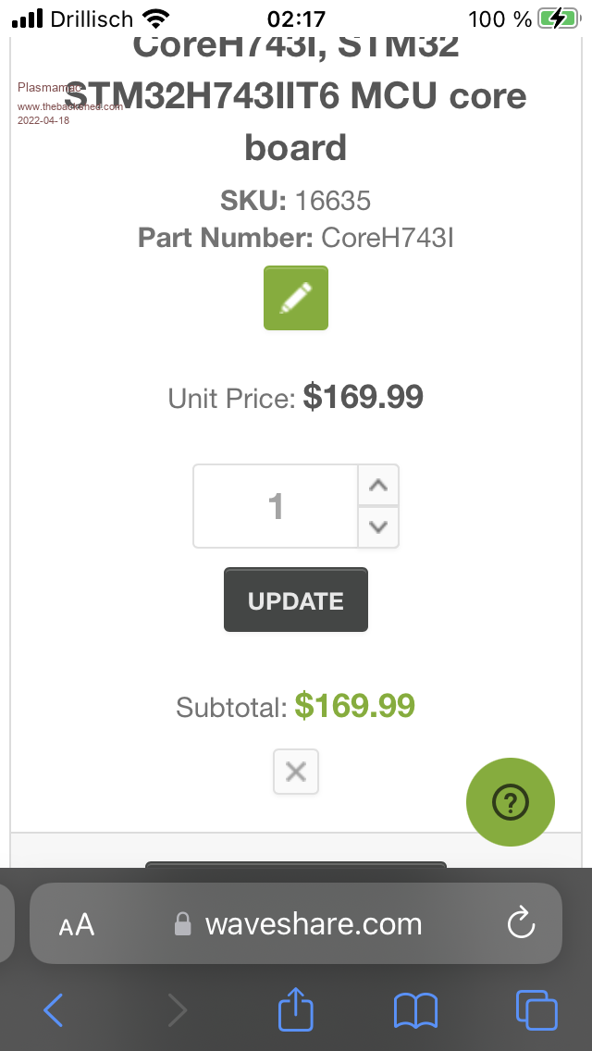Screen dimensions: 592x1051
Task: Reload the page in Safari
Action: coord(522,923)
